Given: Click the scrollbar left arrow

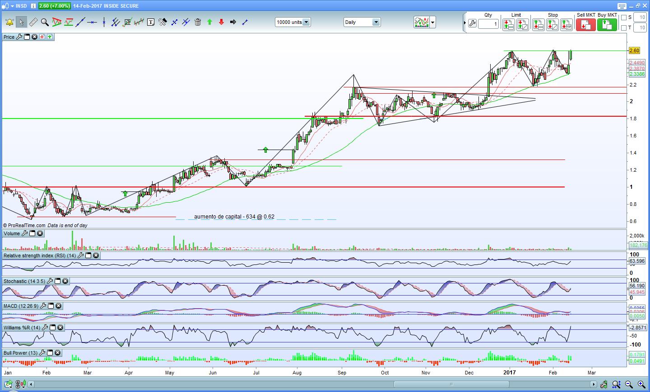Looking at the screenshot, I should [31, 384].
